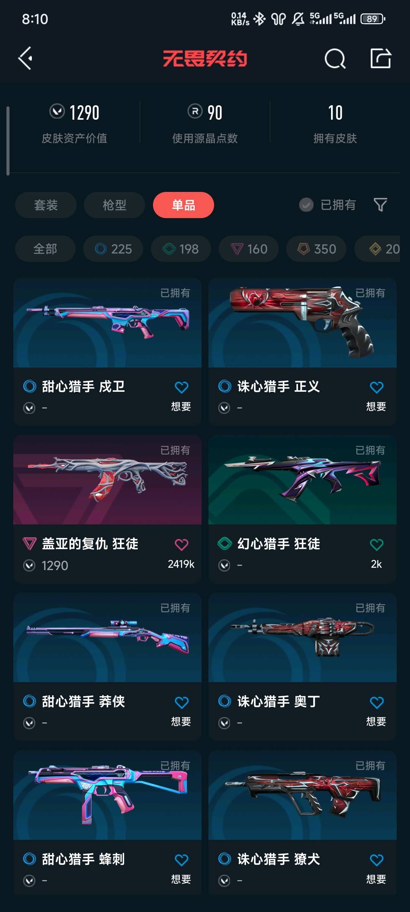
Task: Select the 单品 tab
Action: (183, 205)
